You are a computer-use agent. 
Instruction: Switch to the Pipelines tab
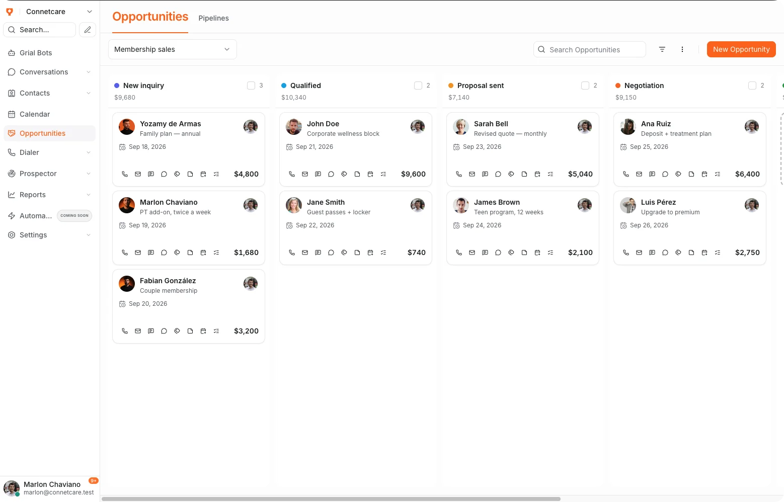pyautogui.click(x=213, y=18)
